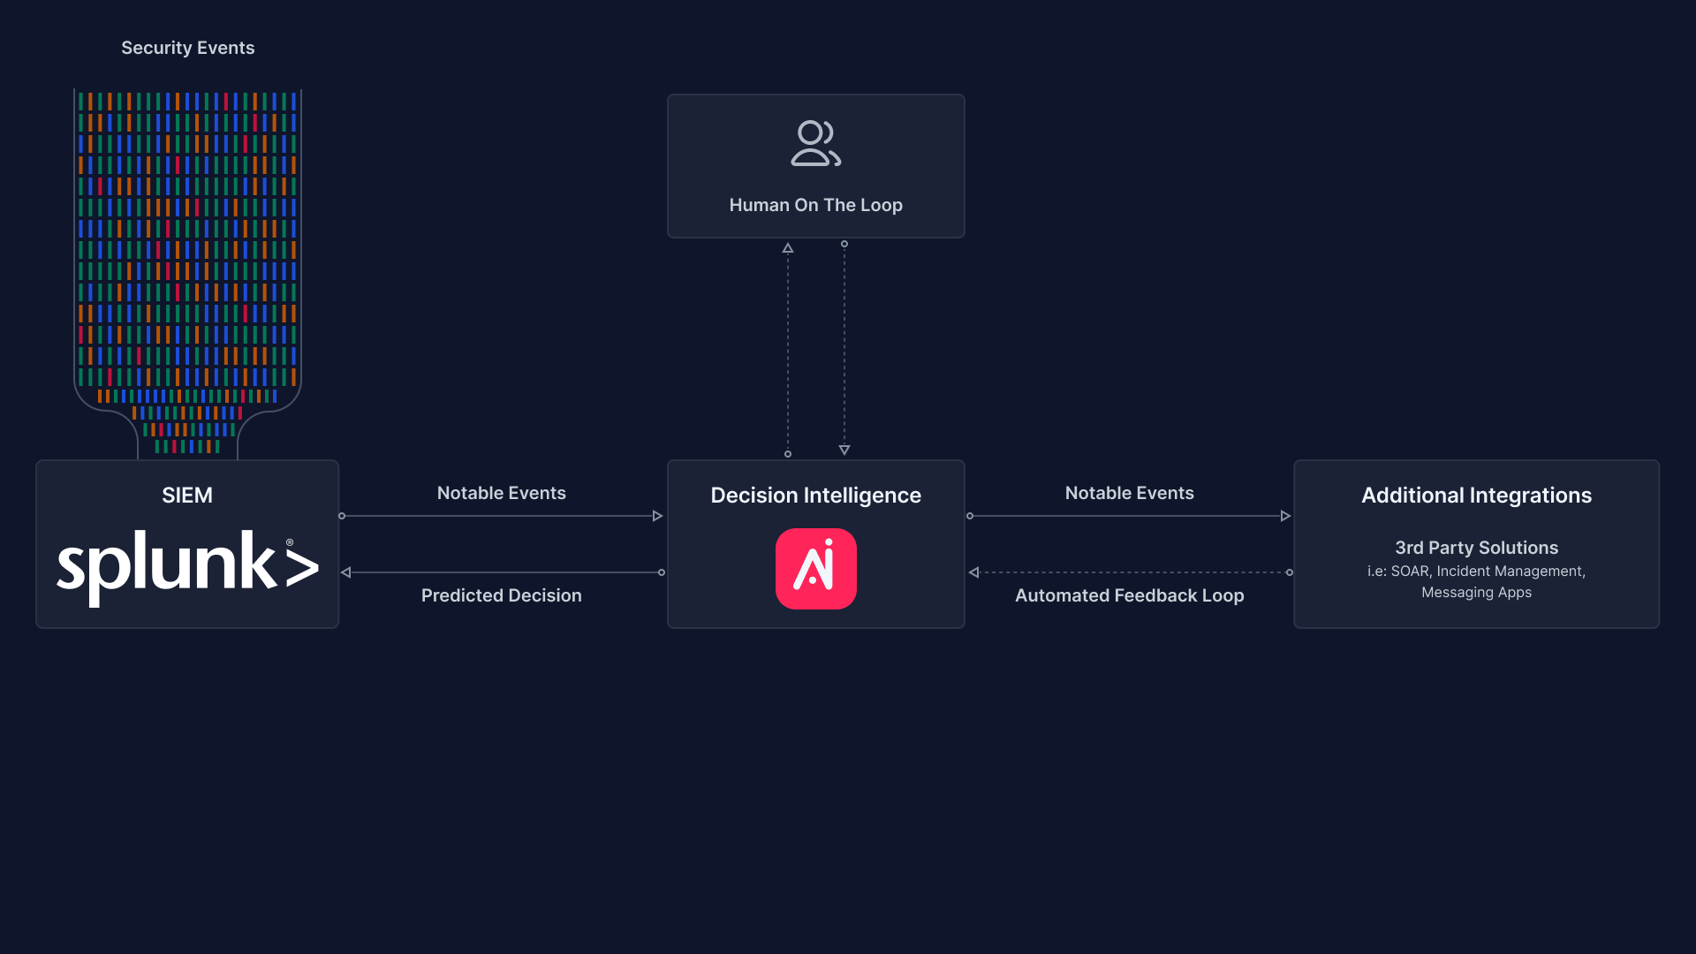Select the Security Events heading
The image size is (1696, 954).
click(x=187, y=48)
